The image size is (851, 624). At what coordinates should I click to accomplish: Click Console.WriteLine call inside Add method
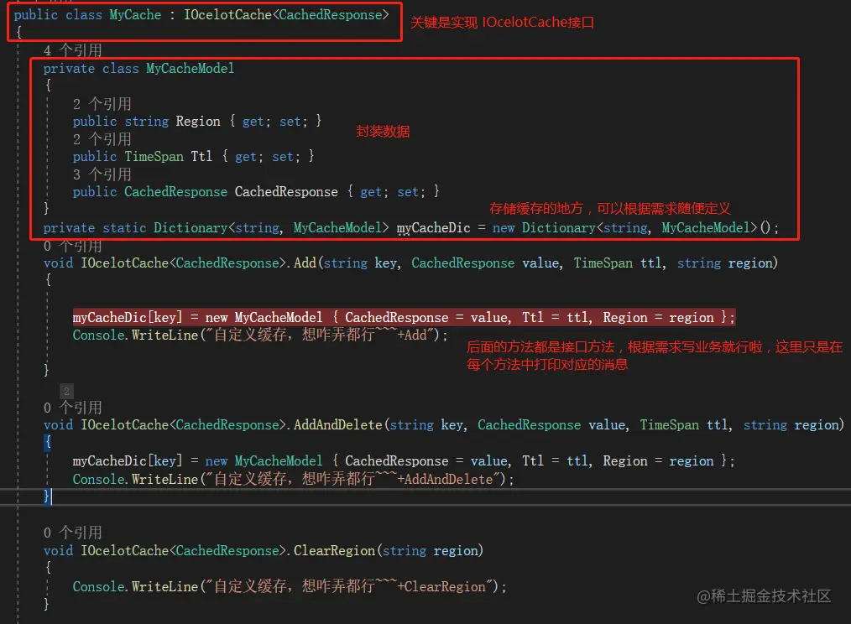coord(260,335)
